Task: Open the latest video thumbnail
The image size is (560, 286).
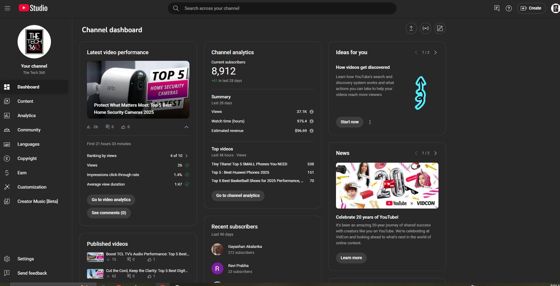Action: coord(138,90)
